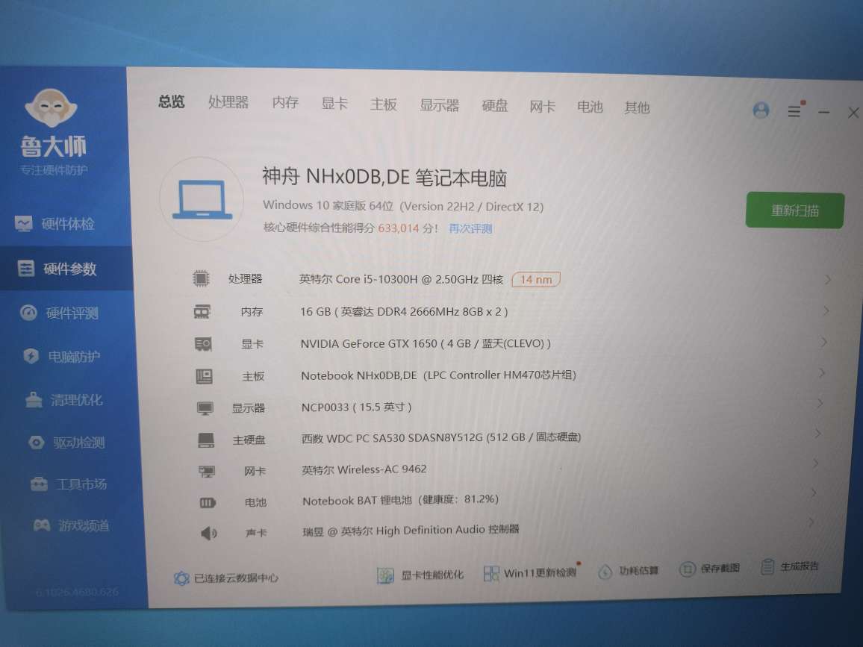Screen dimensions: 863x647
Task: Expand the 网卡 row chevron
Action: pyautogui.click(x=816, y=463)
